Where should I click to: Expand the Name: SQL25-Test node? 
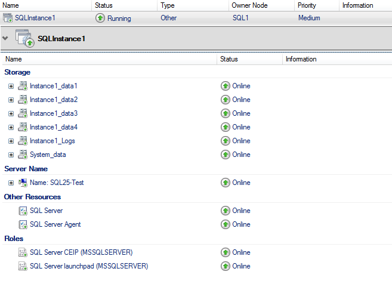[11, 183]
